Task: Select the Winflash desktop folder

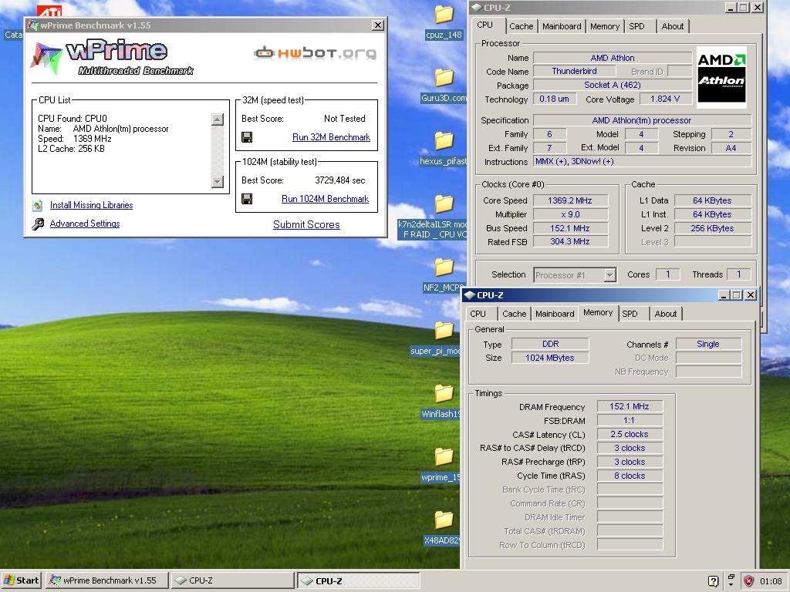Action: coord(441,402)
